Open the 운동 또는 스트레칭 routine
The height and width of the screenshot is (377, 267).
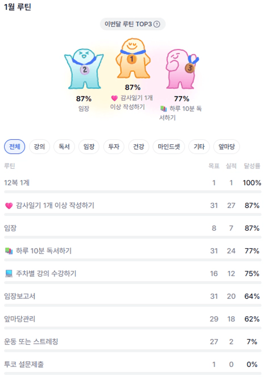click(31, 342)
